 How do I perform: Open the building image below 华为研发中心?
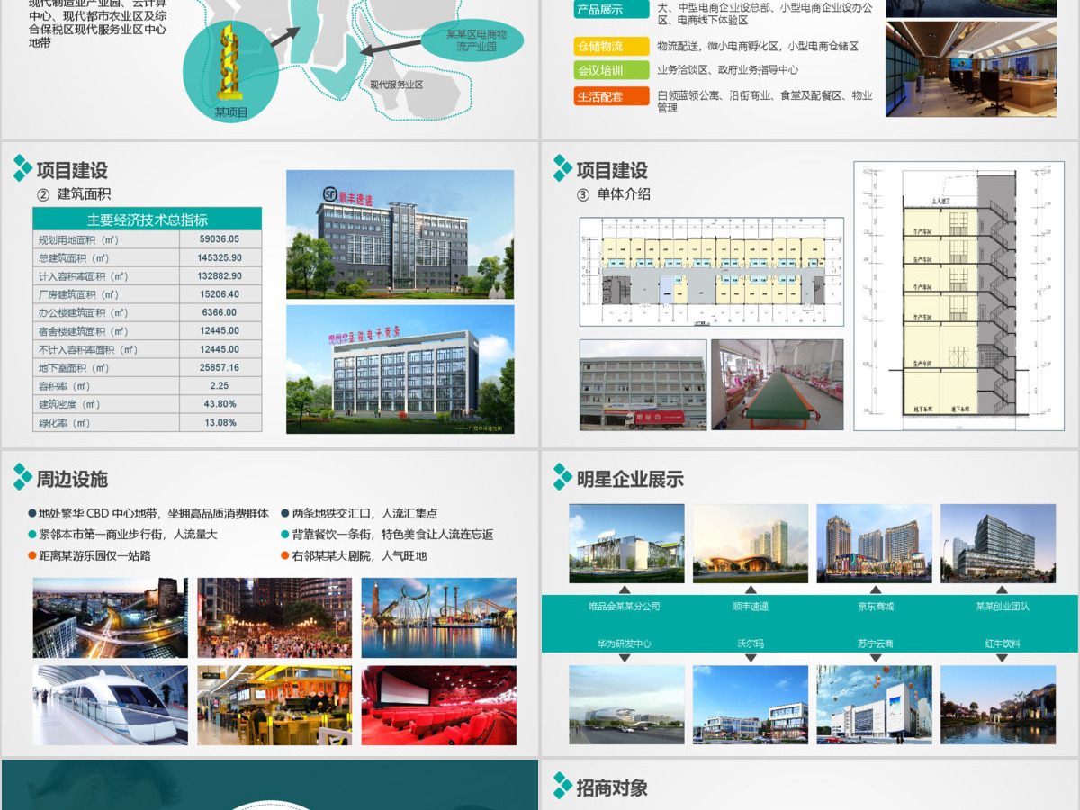coord(626,705)
